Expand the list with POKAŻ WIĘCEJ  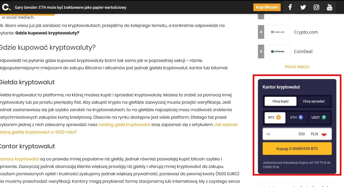pos(297,67)
